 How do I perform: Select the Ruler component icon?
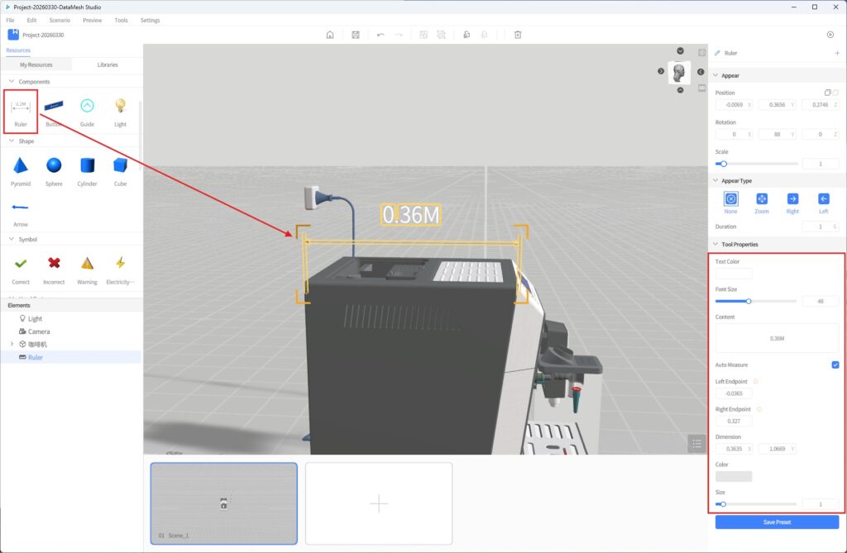21,107
